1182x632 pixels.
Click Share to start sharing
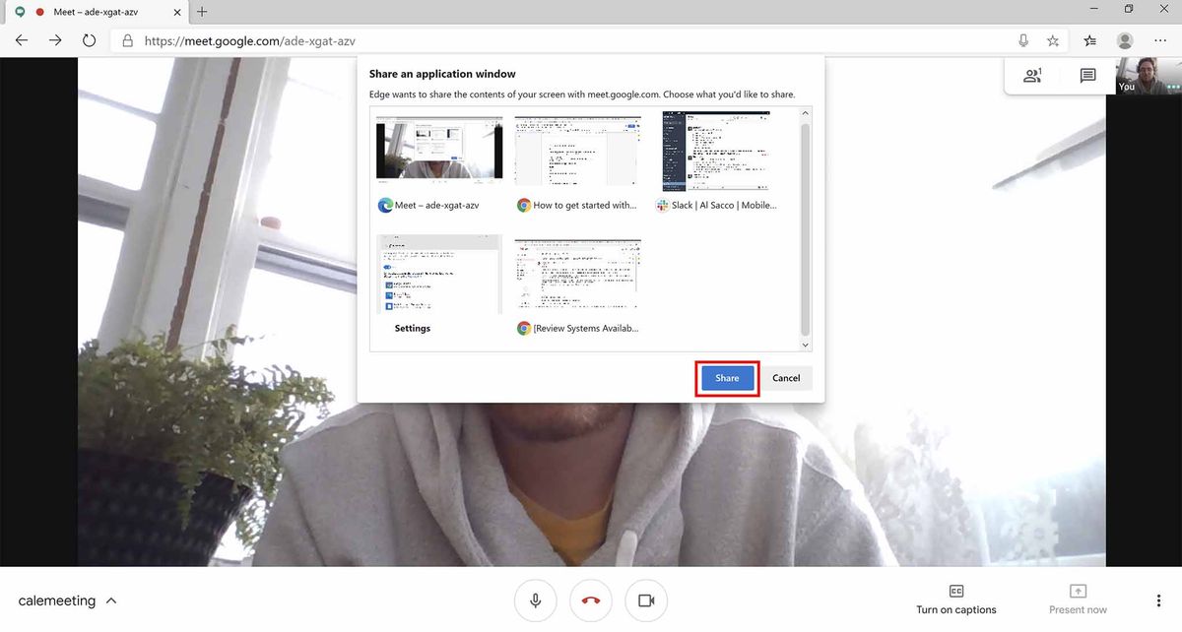pos(727,378)
